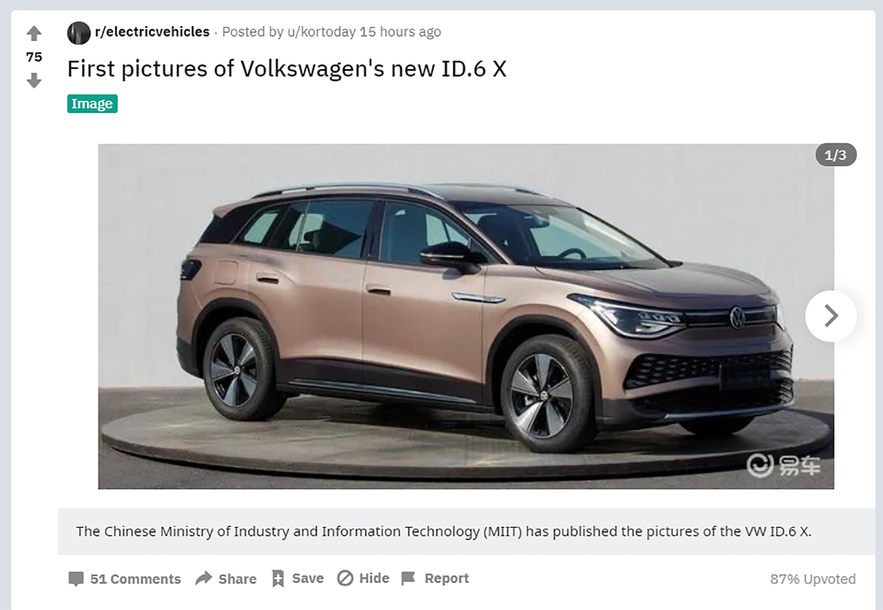Click the Save bookmark icon

coord(278,578)
